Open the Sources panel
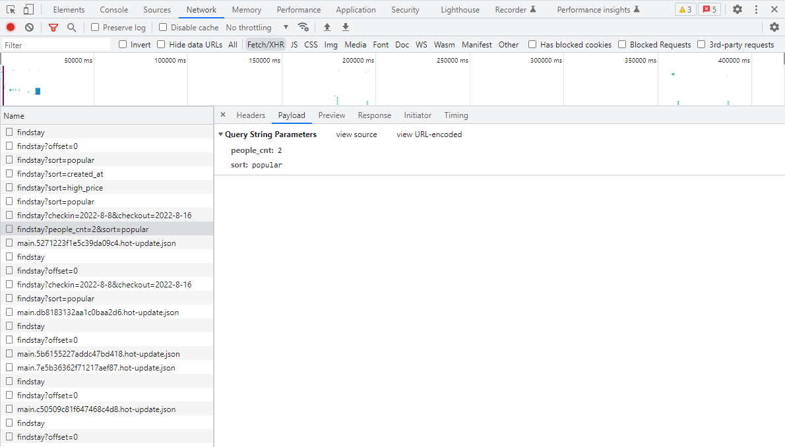The image size is (785, 447). point(157,9)
